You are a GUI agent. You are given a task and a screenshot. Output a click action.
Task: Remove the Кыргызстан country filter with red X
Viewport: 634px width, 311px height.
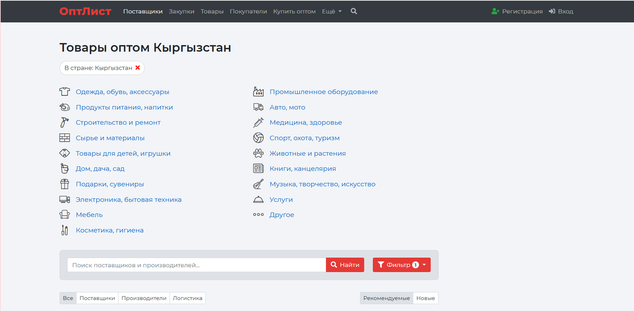[138, 68]
